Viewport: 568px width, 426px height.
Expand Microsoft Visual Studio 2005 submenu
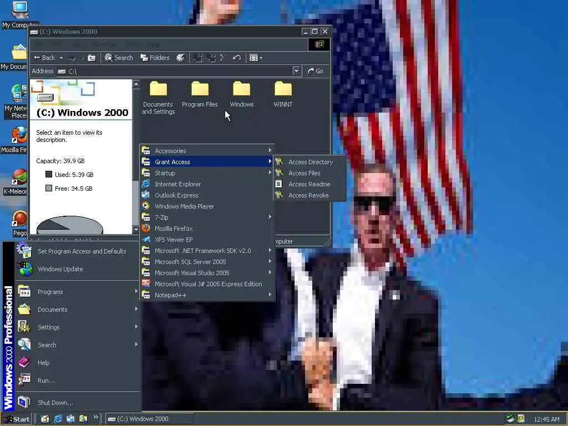click(x=207, y=273)
